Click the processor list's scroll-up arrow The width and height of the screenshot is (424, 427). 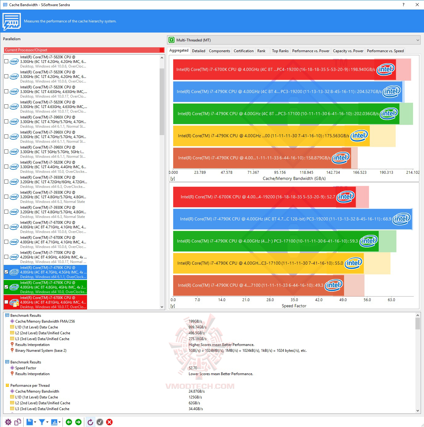pyautogui.click(x=162, y=57)
